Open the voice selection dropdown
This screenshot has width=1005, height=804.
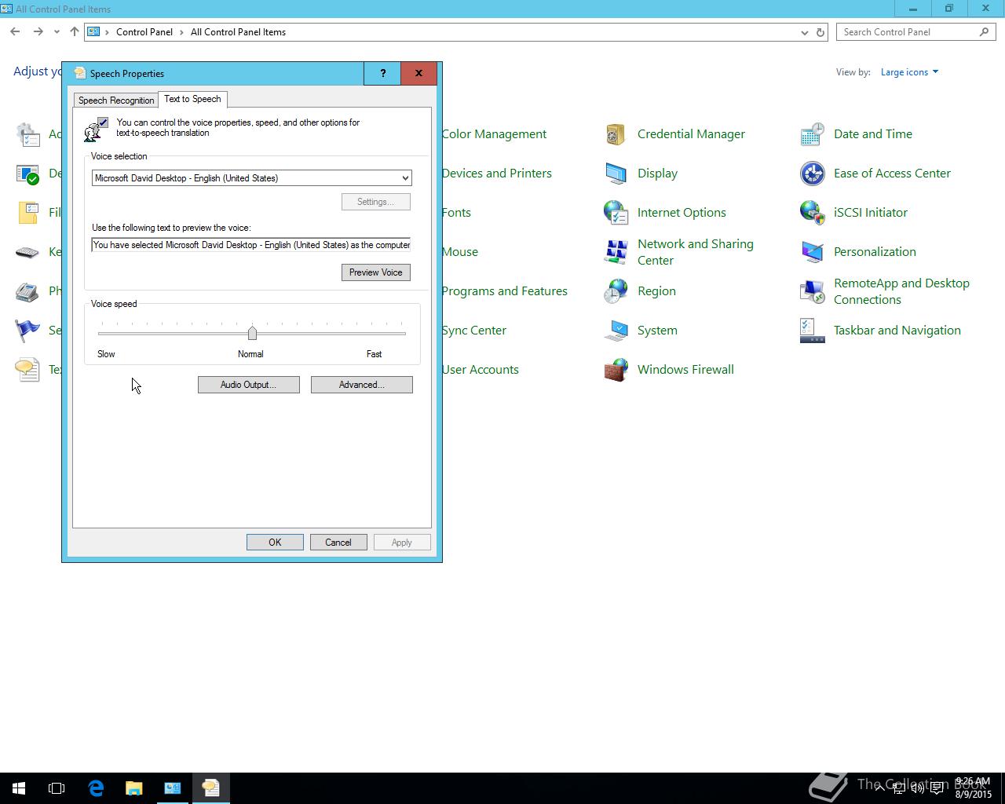click(251, 178)
